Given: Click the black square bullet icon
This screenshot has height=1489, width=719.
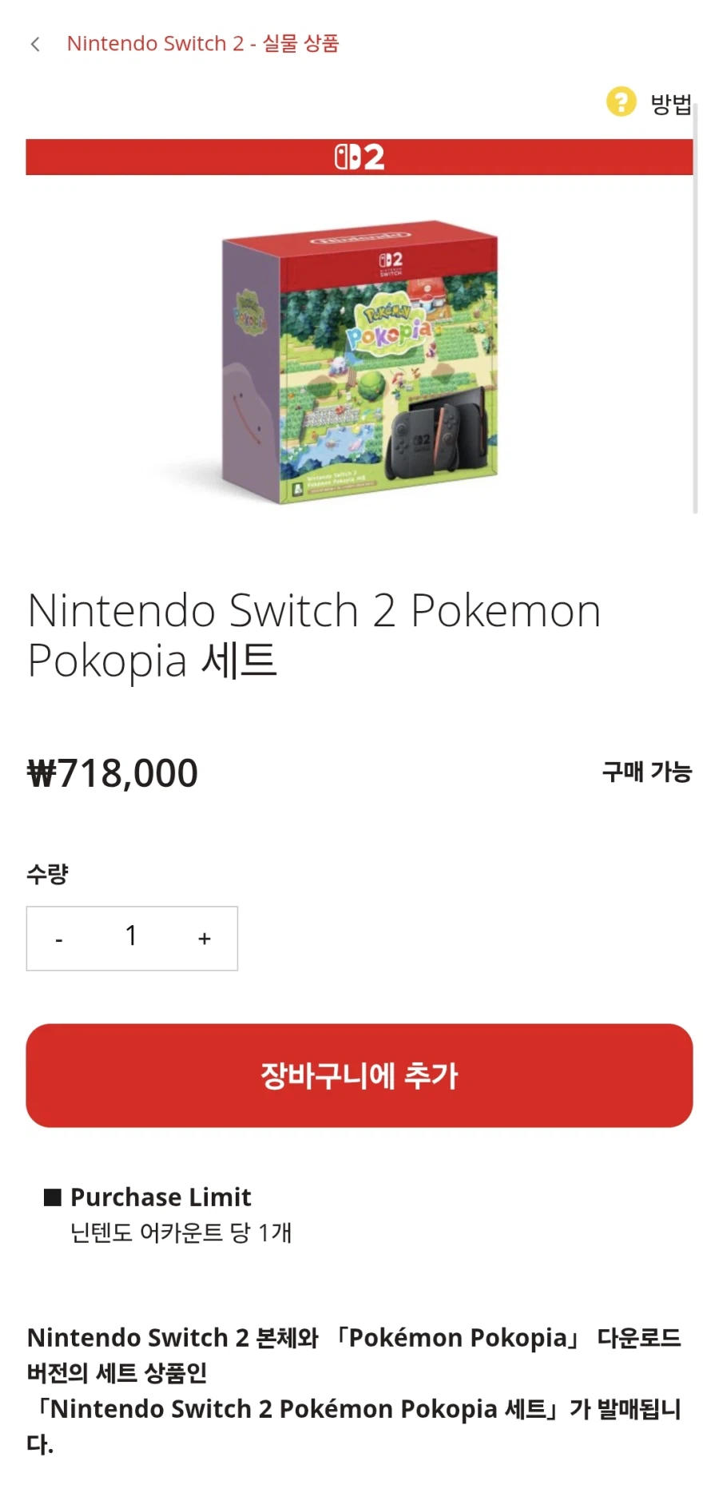Looking at the screenshot, I should (53, 1197).
